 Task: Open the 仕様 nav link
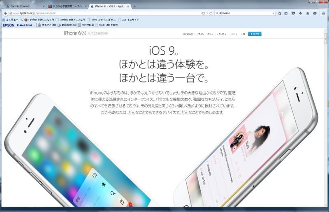click(x=243, y=34)
